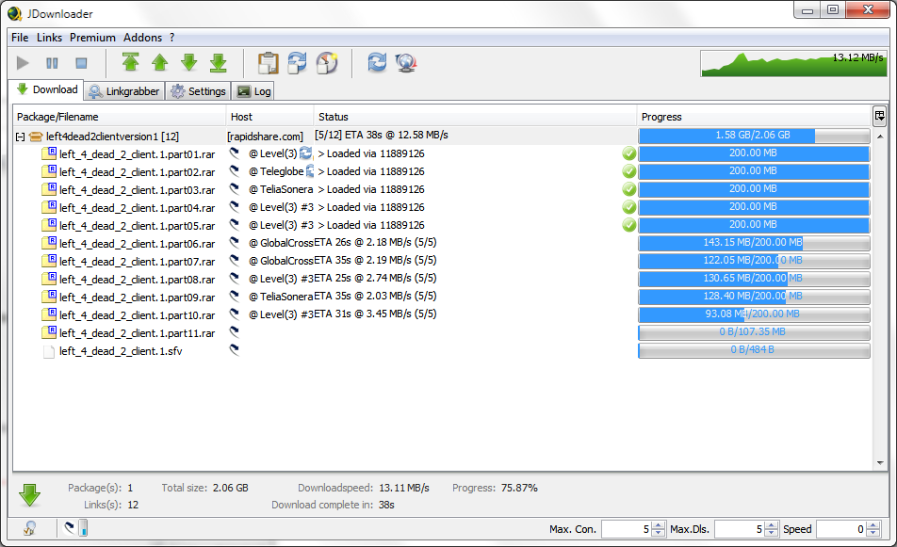This screenshot has width=897, height=547.
Task: Open the Addons menu
Action: click(142, 38)
